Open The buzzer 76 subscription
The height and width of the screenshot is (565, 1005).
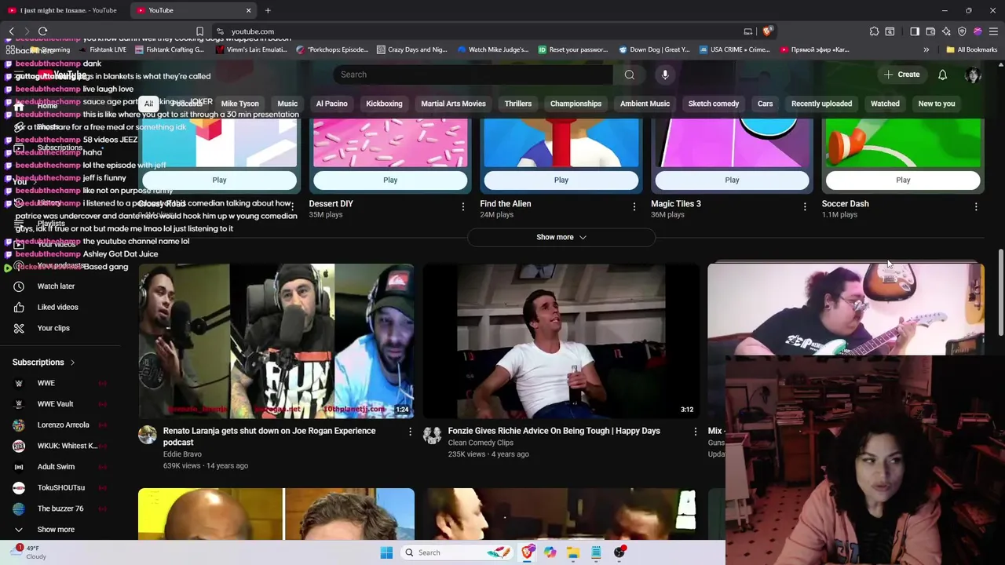point(60,508)
